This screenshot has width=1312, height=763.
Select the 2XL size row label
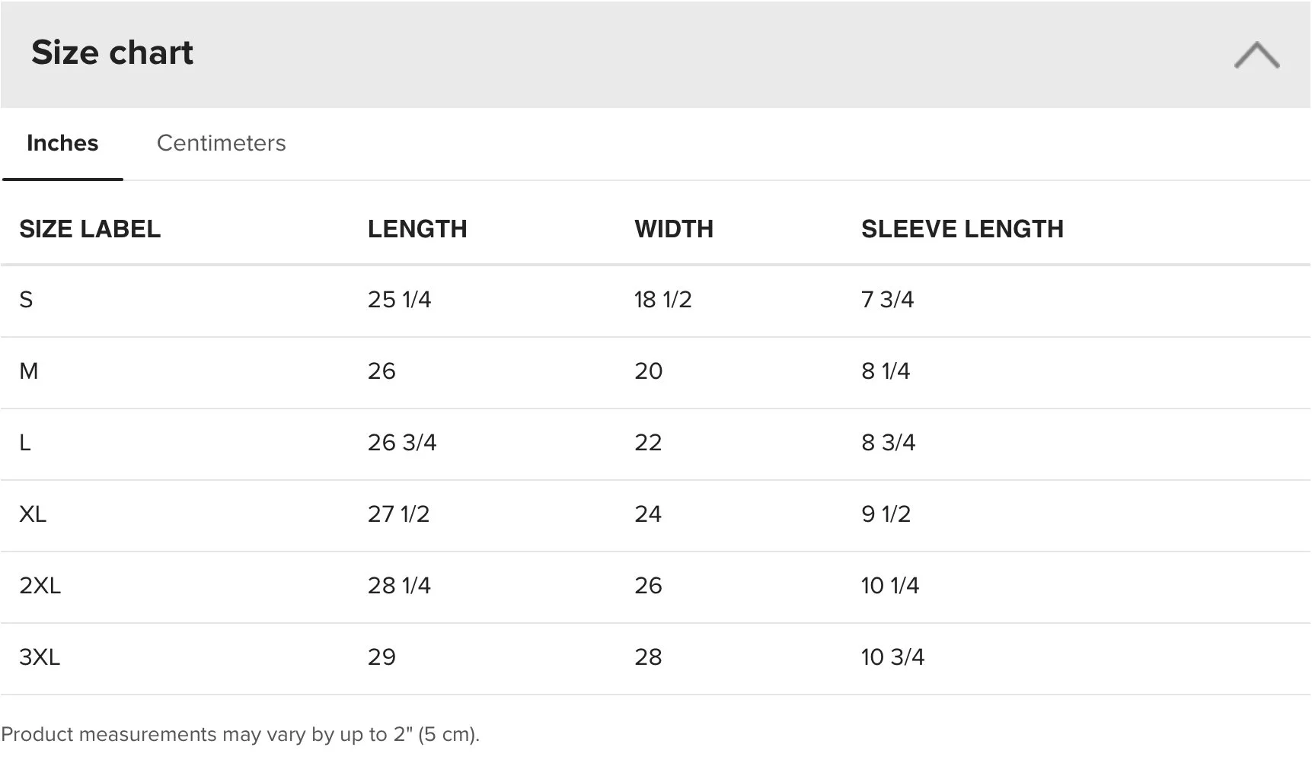coord(40,586)
